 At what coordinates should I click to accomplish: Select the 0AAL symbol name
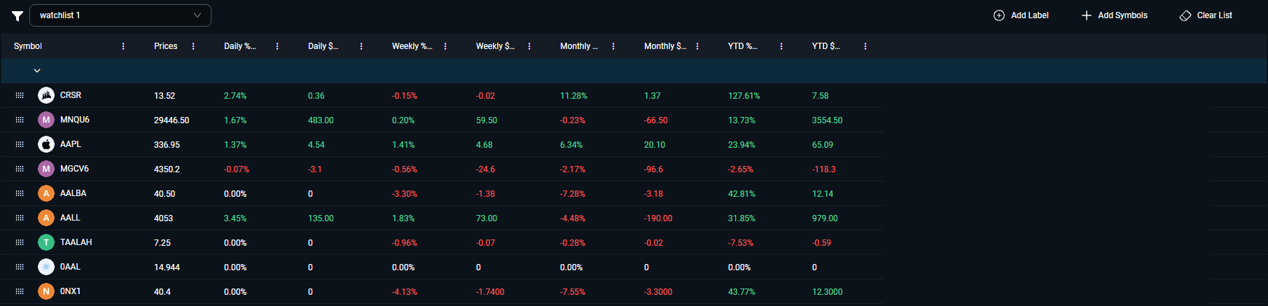[70, 267]
